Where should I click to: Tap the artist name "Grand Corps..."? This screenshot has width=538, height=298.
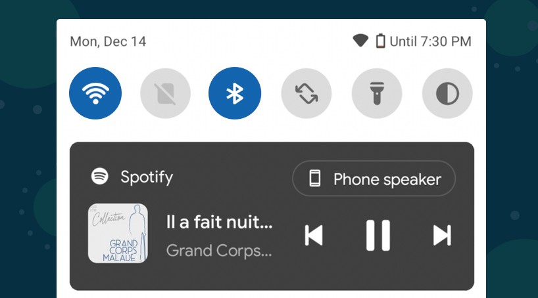click(219, 251)
